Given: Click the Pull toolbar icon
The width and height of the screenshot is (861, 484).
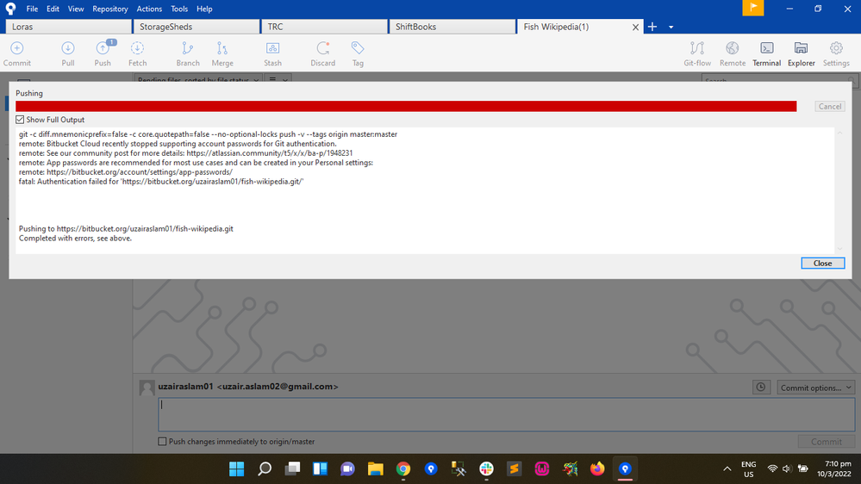Looking at the screenshot, I should (68, 53).
